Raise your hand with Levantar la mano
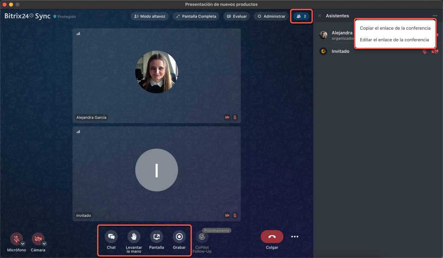This screenshot has width=443, height=258. [x=134, y=237]
